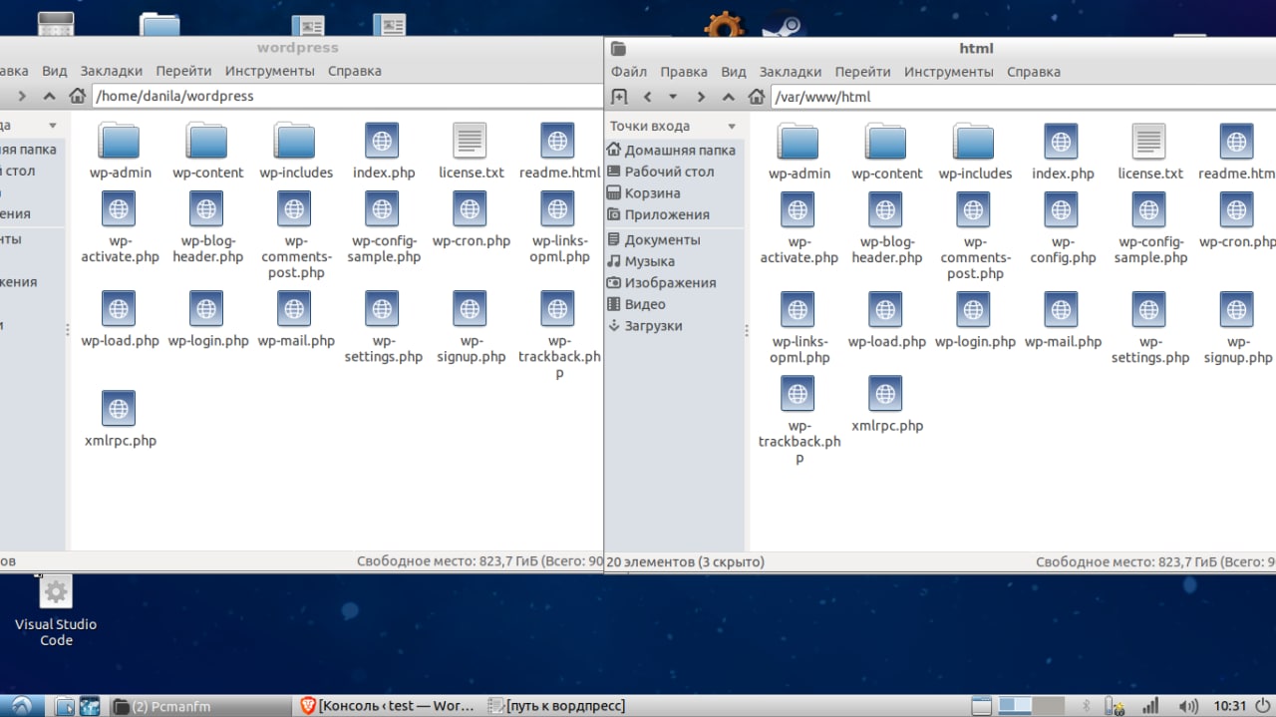
Task: Select wp-config.php in the html window
Action: point(1063,228)
